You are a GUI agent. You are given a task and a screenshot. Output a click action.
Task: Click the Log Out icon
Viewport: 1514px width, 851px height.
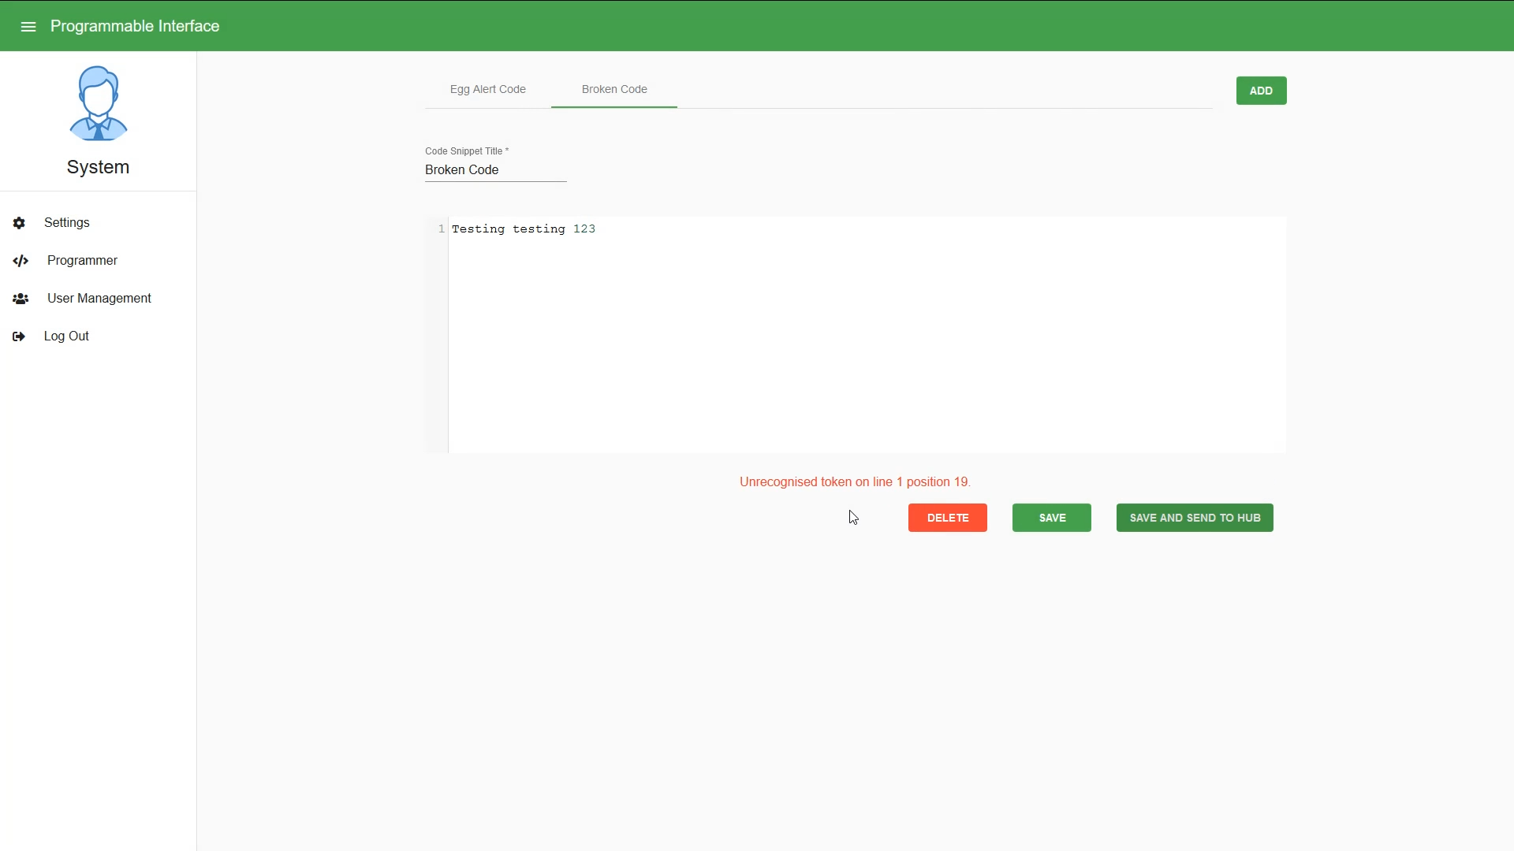coord(19,336)
